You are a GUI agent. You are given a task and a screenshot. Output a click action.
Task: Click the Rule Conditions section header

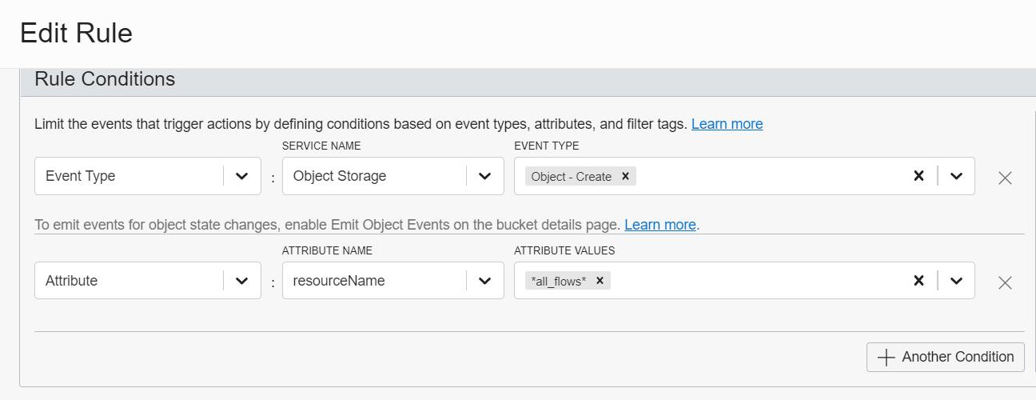click(x=105, y=79)
